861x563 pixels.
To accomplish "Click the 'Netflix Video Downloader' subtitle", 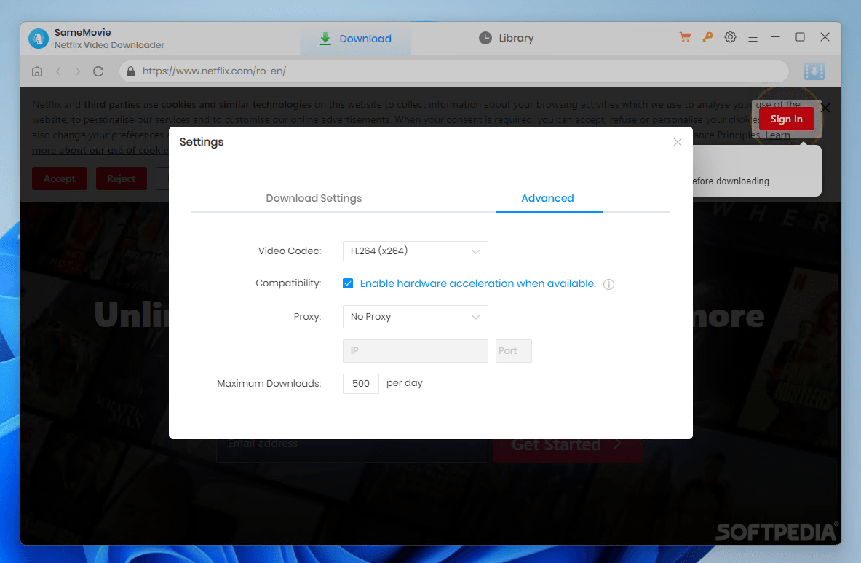I will click(x=109, y=45).
